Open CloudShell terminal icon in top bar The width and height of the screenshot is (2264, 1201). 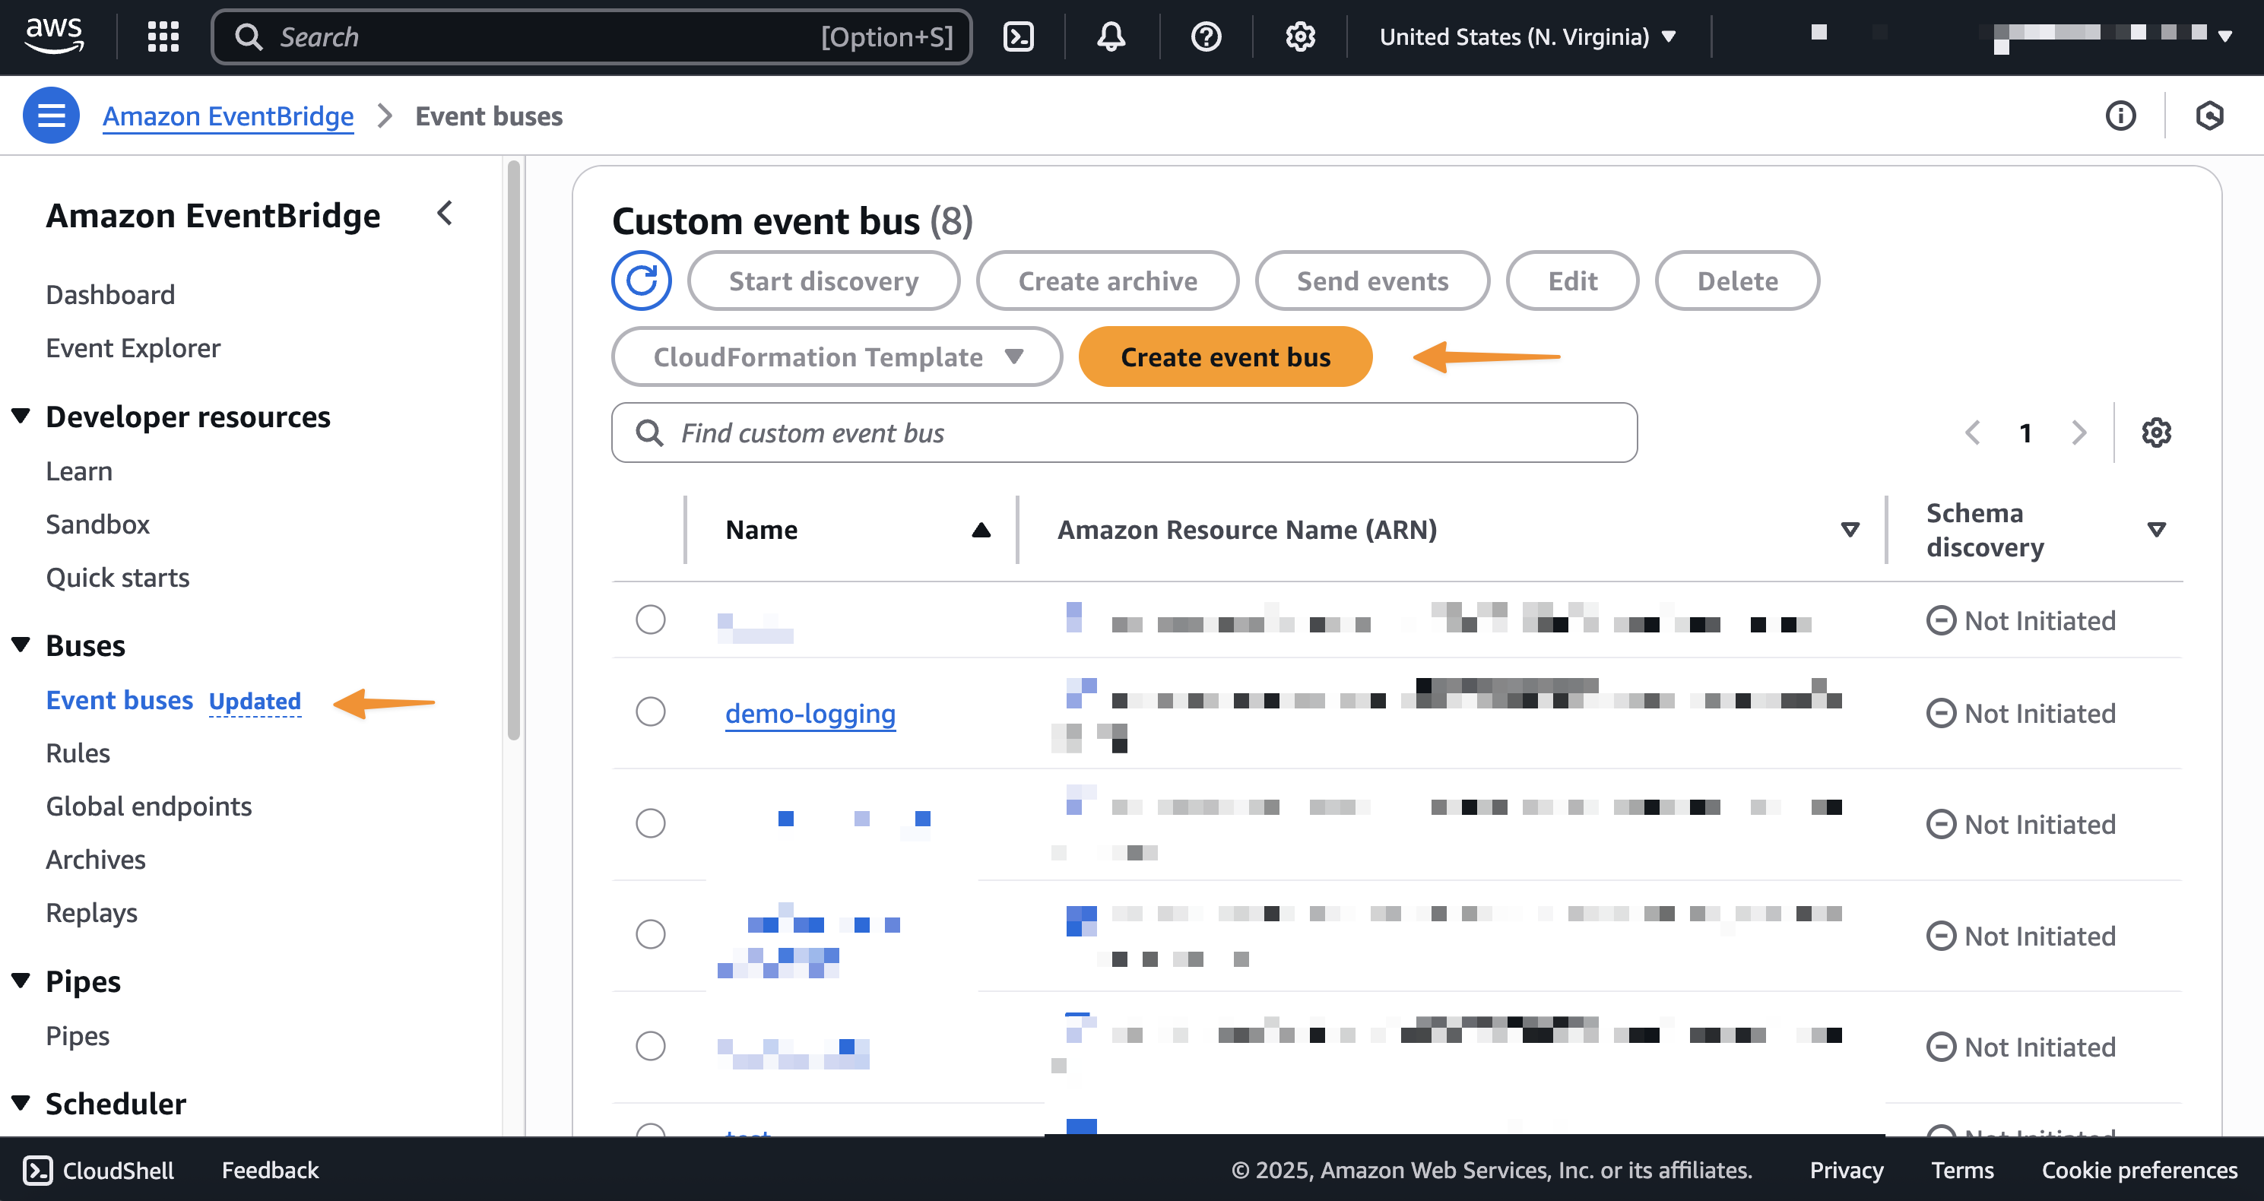click(x=1018, y=37)
